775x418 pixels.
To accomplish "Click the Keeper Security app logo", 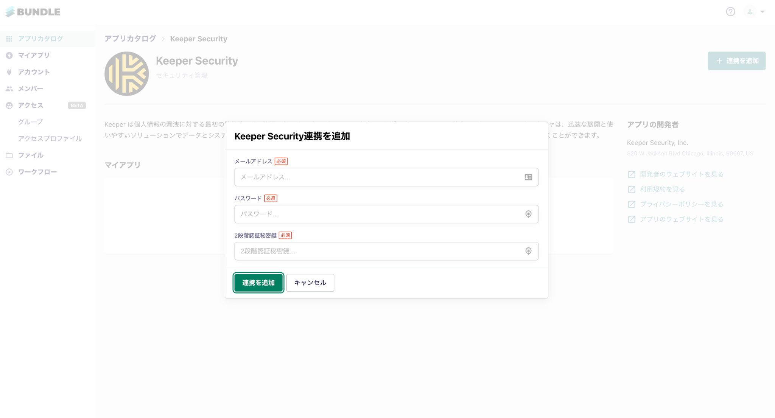I will coord(126,74).
